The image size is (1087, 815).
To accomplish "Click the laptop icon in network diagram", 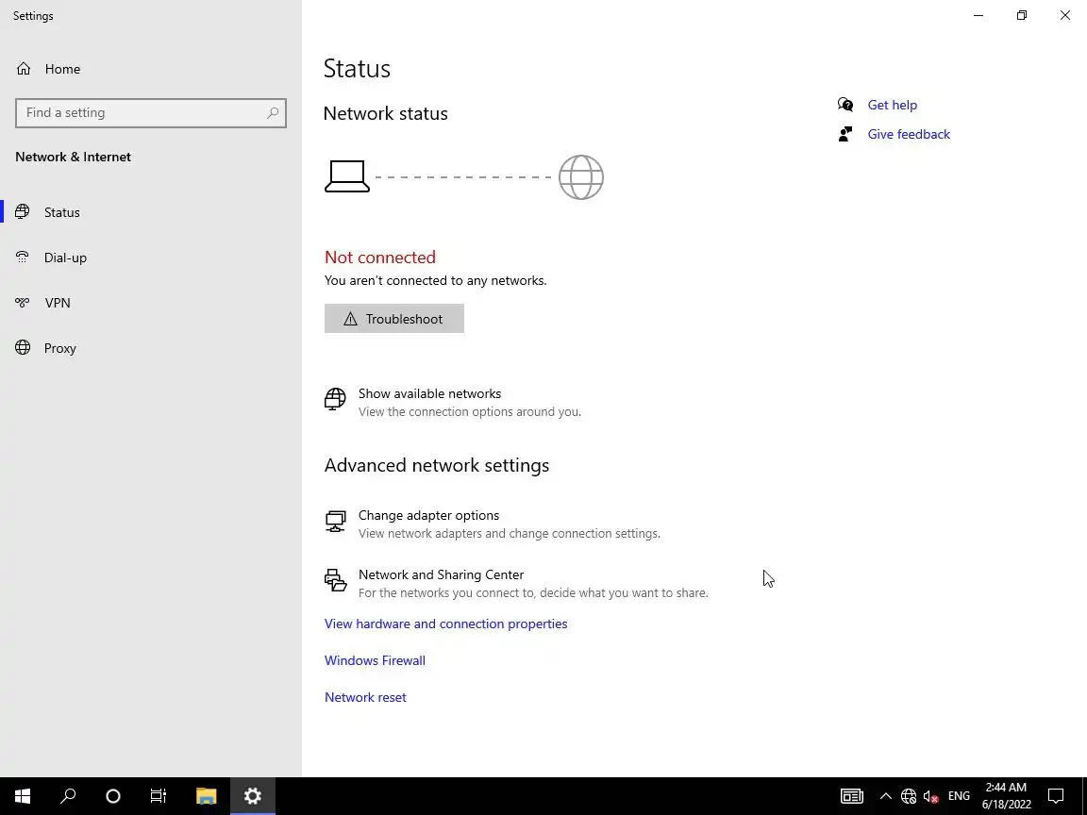I will point(346,176).
